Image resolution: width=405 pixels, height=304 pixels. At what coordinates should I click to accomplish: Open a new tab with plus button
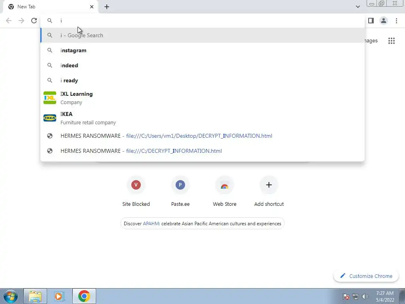(107, 7)
